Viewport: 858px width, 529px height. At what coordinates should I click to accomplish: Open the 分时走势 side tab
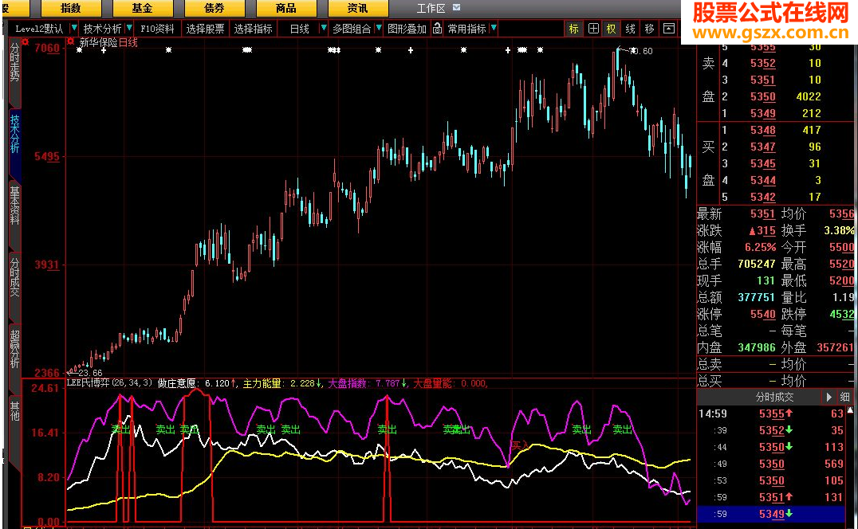click(x=14, y=64)
